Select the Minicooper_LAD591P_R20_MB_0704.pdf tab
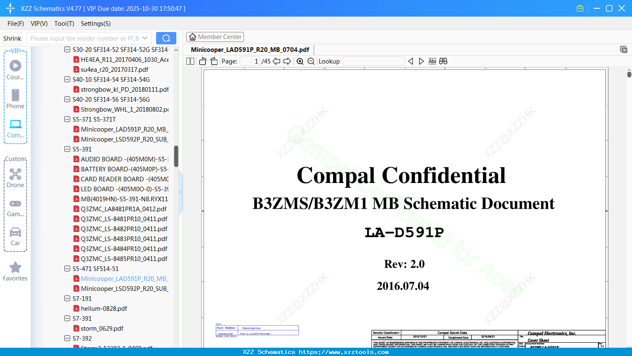Image resolution: width=632 pixels, height=356 pixels. [x=250, y=50]
